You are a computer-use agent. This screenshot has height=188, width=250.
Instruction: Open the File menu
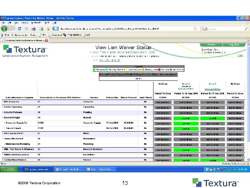[3, 23]
